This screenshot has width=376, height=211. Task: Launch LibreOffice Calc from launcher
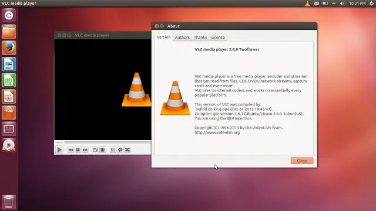point(9,80)
